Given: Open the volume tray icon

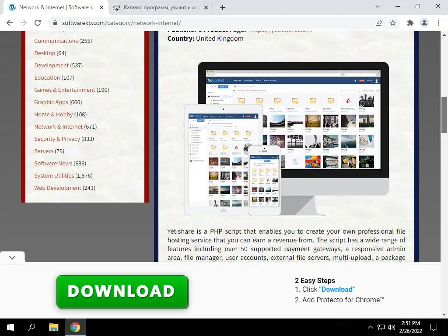Looking at the screenshot, I should pos(392,327).
